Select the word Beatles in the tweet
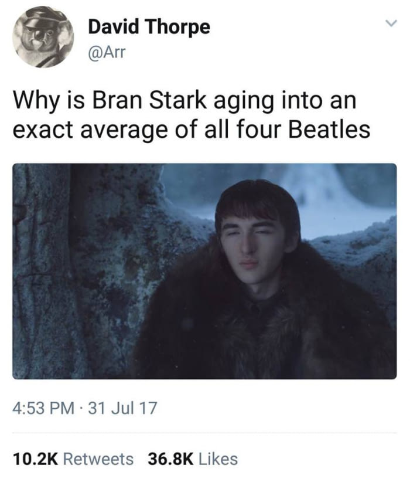The height and width of the screenshot is (482, 410). pos(329,128)
